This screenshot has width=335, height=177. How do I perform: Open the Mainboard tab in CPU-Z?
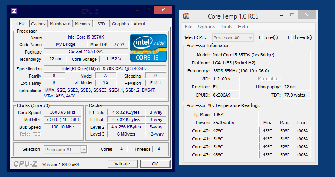point(60,24)
